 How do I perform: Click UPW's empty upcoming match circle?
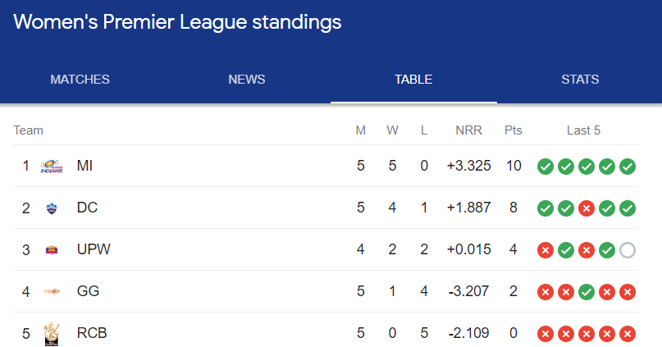tap(628, 250)
